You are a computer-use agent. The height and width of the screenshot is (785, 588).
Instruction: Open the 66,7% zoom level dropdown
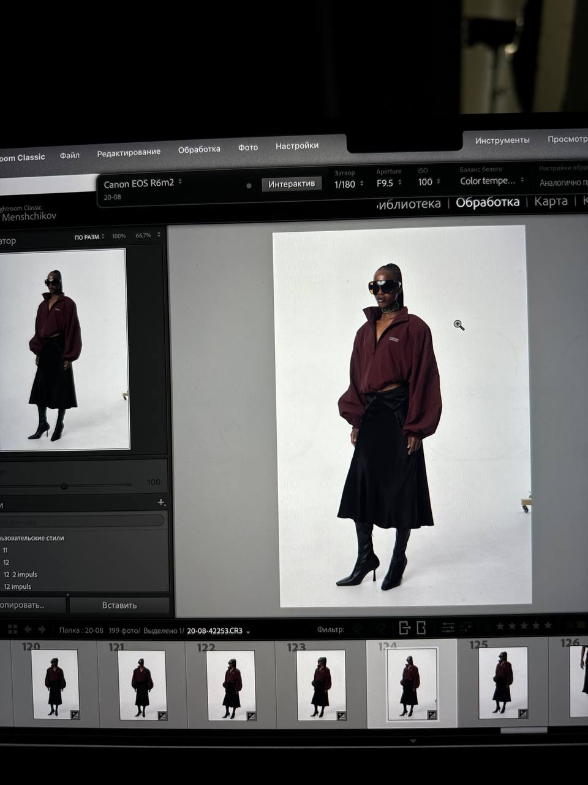148,235
